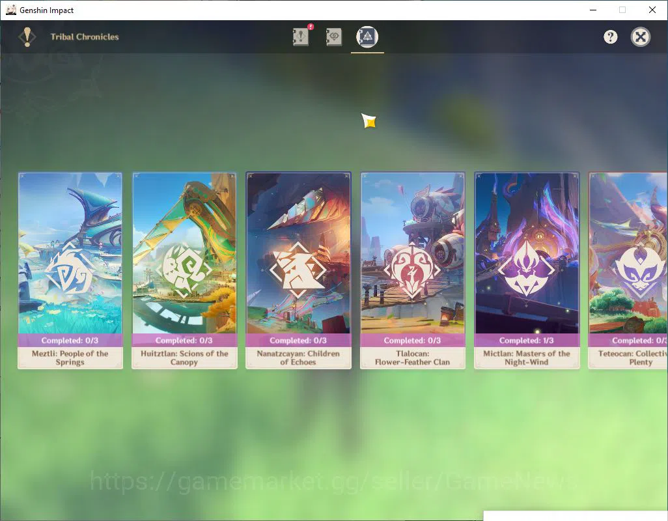This screenshot has height=521, width=668.
Task: Click Completed: 0/3 under Meztli card
Action: coord(70,341)
